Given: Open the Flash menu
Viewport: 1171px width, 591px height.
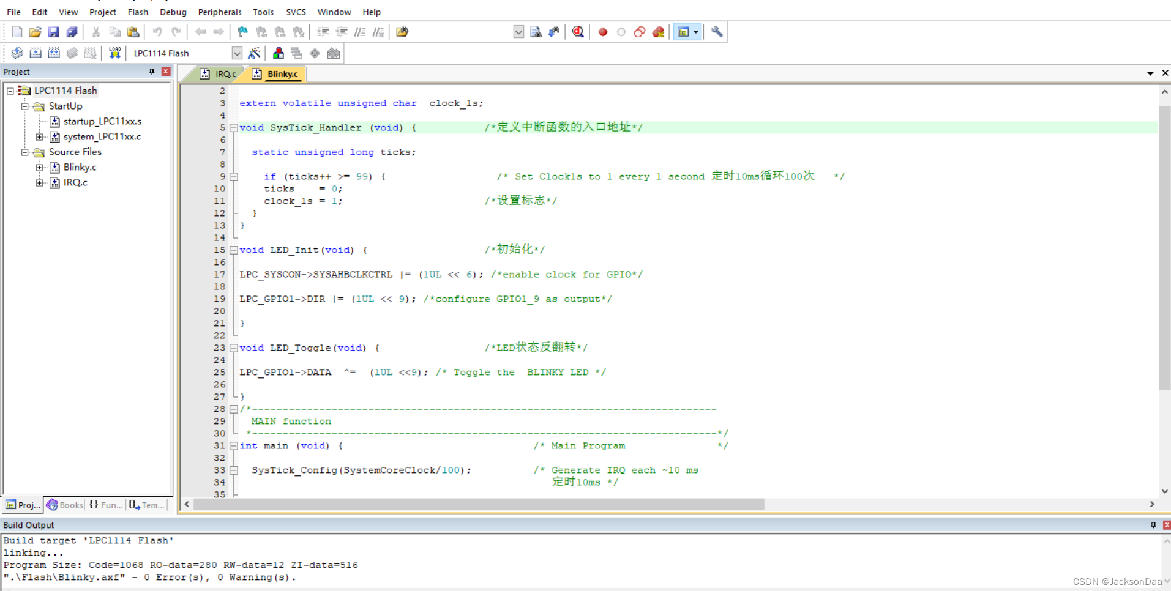Looking at the screenshot, I should tap(138, 12).
